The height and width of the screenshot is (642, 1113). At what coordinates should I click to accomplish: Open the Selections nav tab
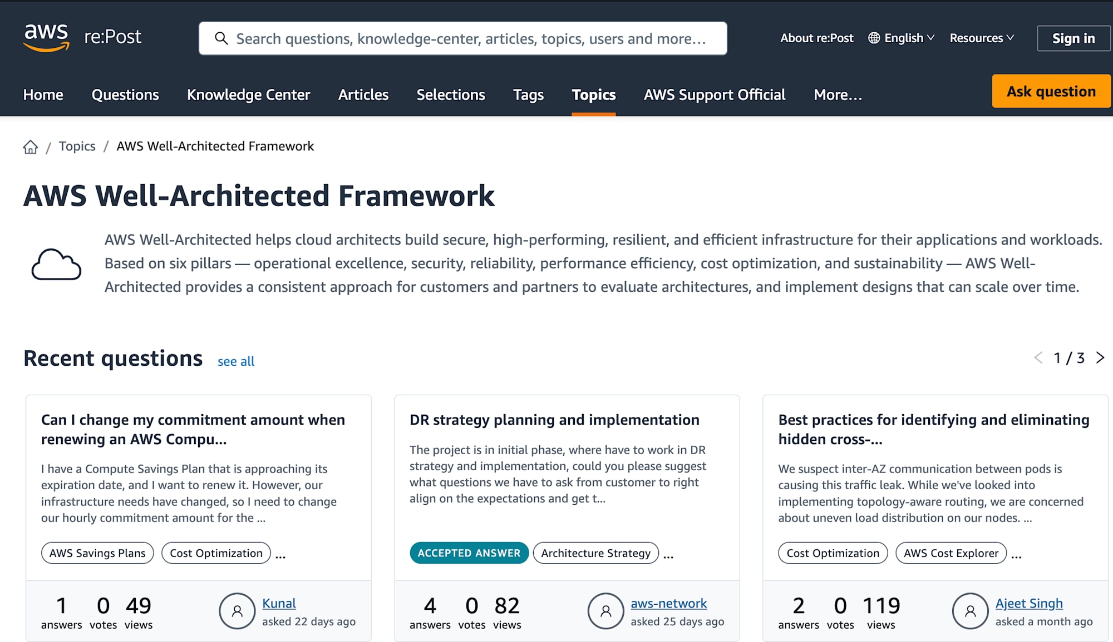(x=451, y=94)
